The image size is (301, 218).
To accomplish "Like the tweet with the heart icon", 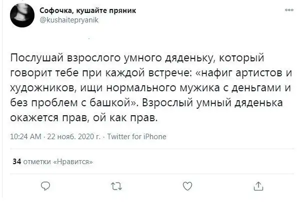I will pos(187,186).
